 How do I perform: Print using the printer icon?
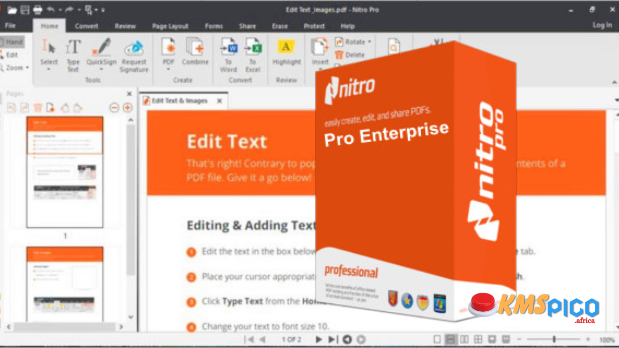(37, 10)
